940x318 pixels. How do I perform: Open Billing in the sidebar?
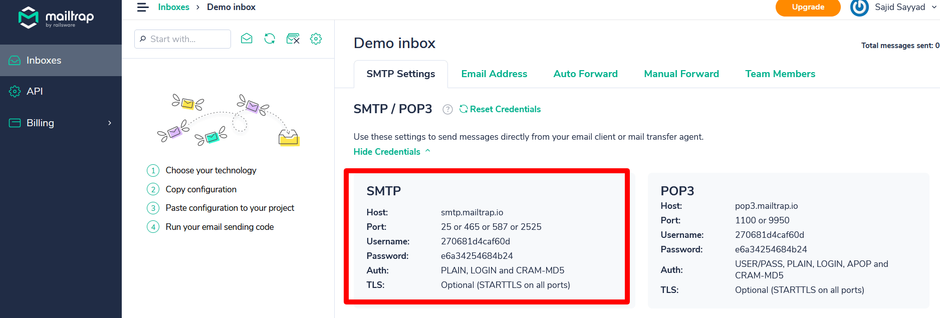pyautogui.click(x=61, y=123)
